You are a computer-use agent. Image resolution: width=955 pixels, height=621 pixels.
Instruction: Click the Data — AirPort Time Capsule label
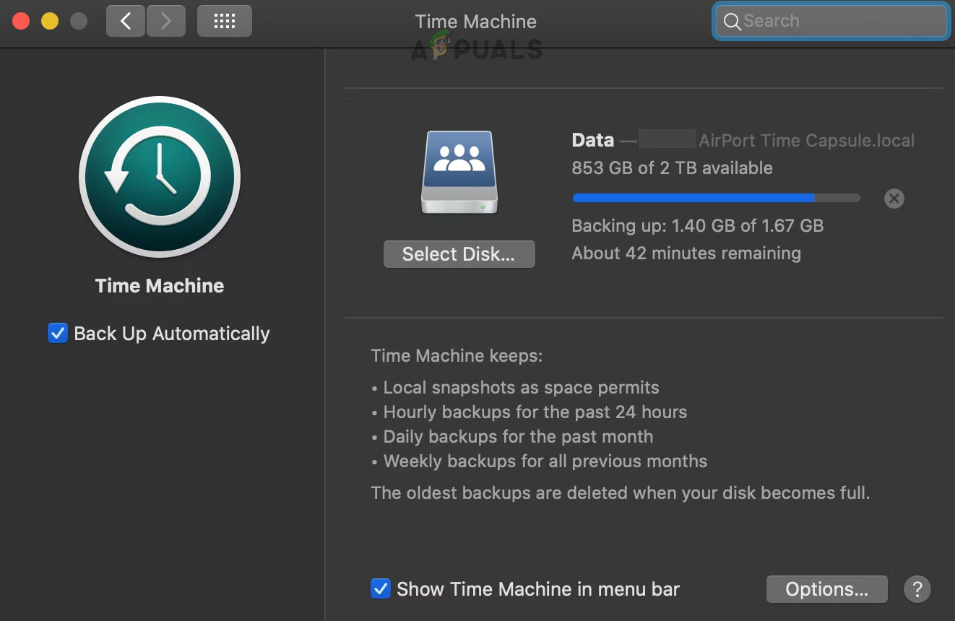pos(743,139)
